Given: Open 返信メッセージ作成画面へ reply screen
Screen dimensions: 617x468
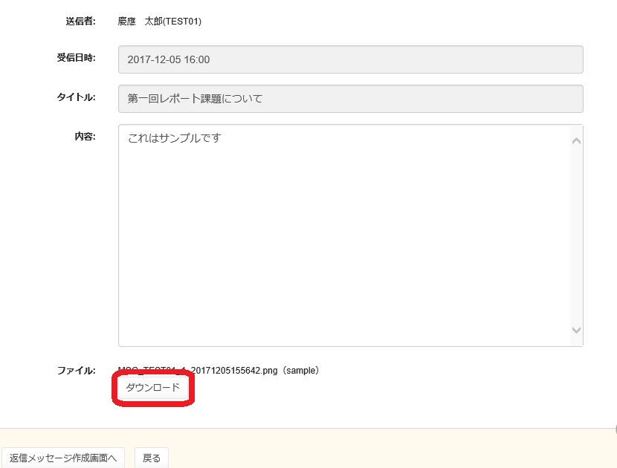Looking at the screenshot, I should [x=63, y=458].
